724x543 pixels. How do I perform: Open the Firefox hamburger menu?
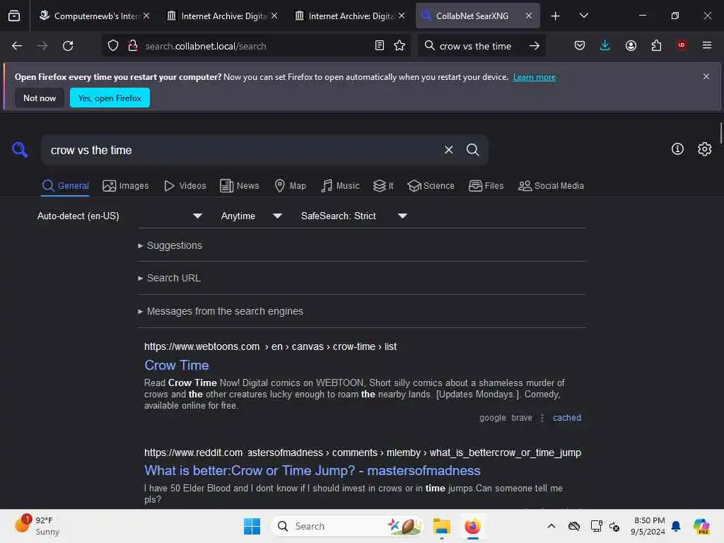coord(707,45)
